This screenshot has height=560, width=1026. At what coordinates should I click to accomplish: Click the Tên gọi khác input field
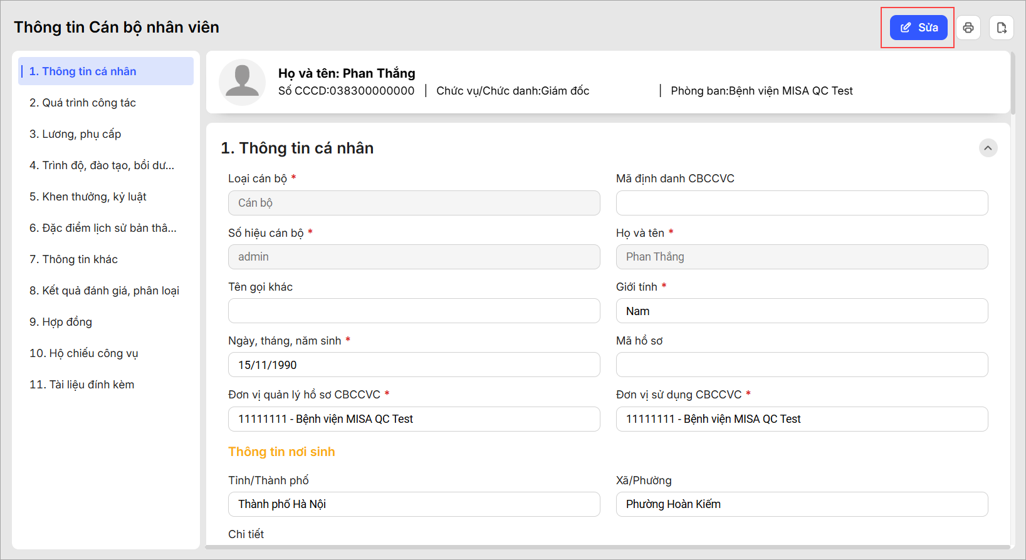(x=414, y=311)
